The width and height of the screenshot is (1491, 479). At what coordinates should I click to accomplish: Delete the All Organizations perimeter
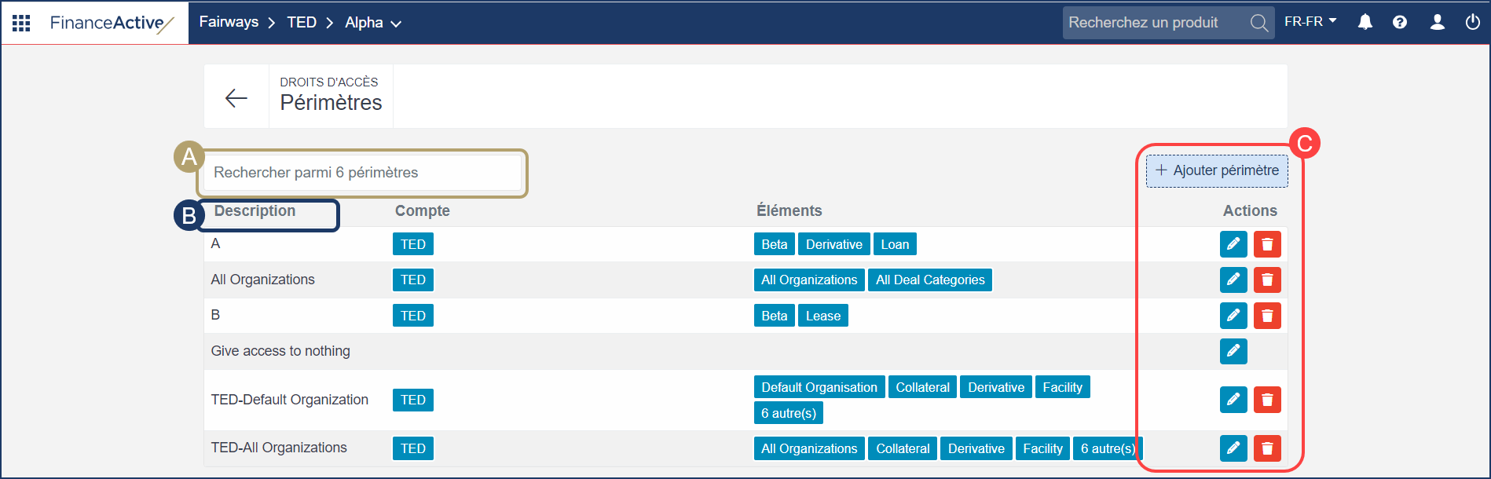(1267, 280)
